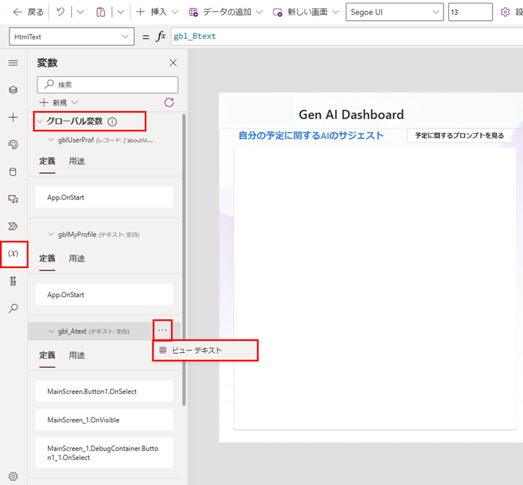
Task: Click the back arrow (戻る) button
Action: [x=28, y=12]
